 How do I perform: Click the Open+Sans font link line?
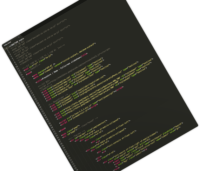104,87
